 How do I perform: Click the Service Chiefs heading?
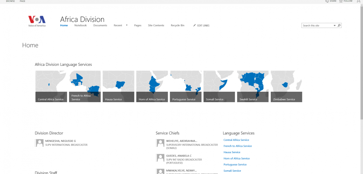(167, 133)
